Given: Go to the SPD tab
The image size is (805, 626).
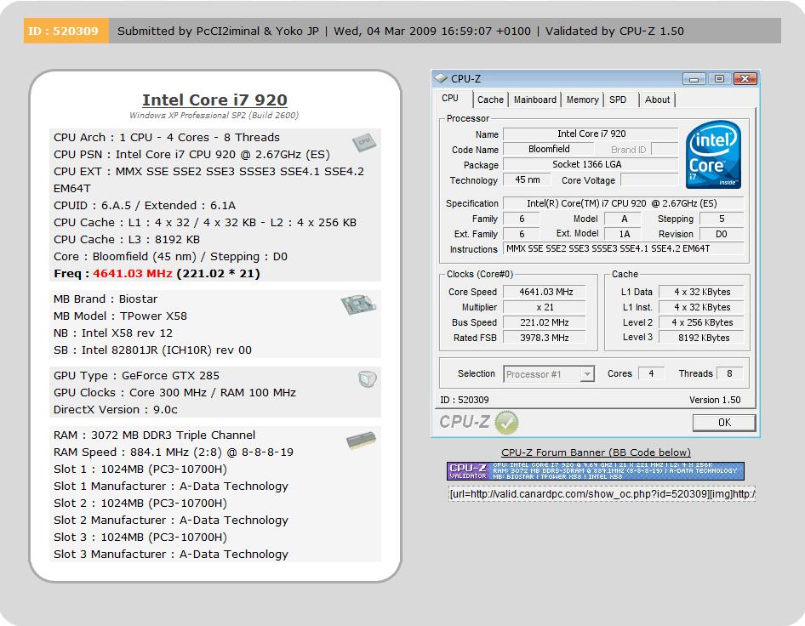Looking at the screenshot, I should click(x=618, y=100).
